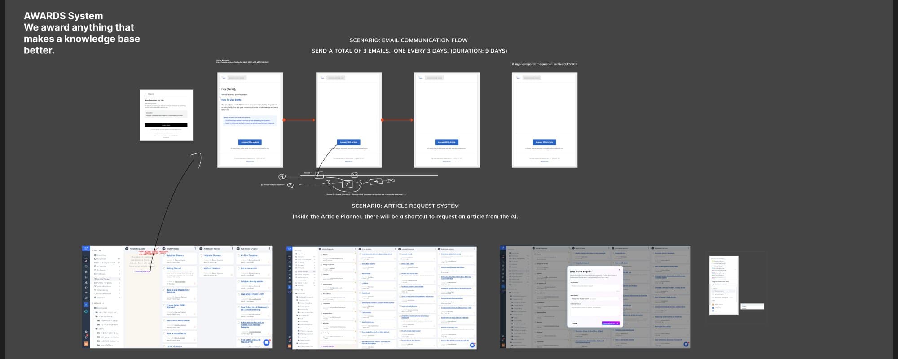898x359 pixels.
Task: Click Answer With Article in email between red arrows
Action: (349, 142)
